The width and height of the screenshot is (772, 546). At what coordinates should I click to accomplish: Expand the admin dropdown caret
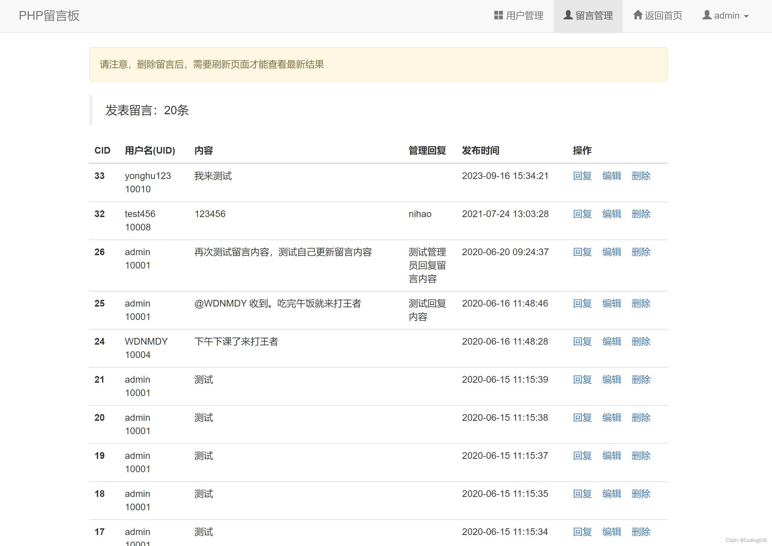click(x=746, y=16)
